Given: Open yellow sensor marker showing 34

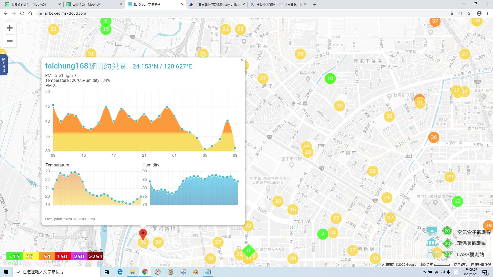Looking at the screenshot, I should click(210, 258).
